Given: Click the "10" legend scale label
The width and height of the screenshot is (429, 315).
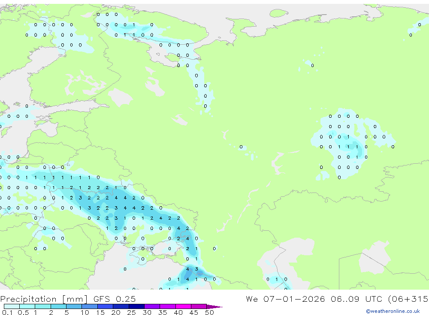Looking at the screenshot, I should [85, 312].
